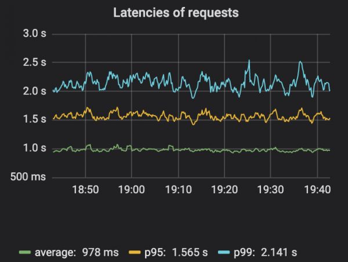Select the 19:40 time axis label
The height and width of the screenshot is (262, 348).
coord(317,190)
